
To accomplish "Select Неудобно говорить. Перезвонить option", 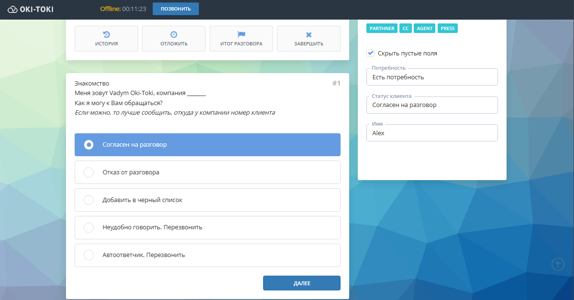I will pos(208,227).
